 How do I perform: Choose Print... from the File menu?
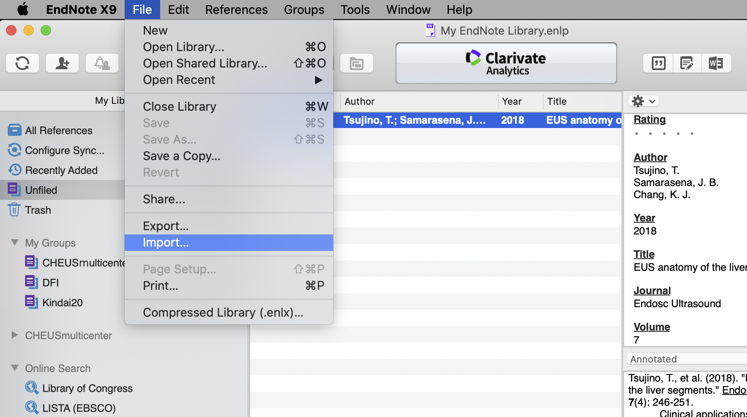(x=229, y=285)
